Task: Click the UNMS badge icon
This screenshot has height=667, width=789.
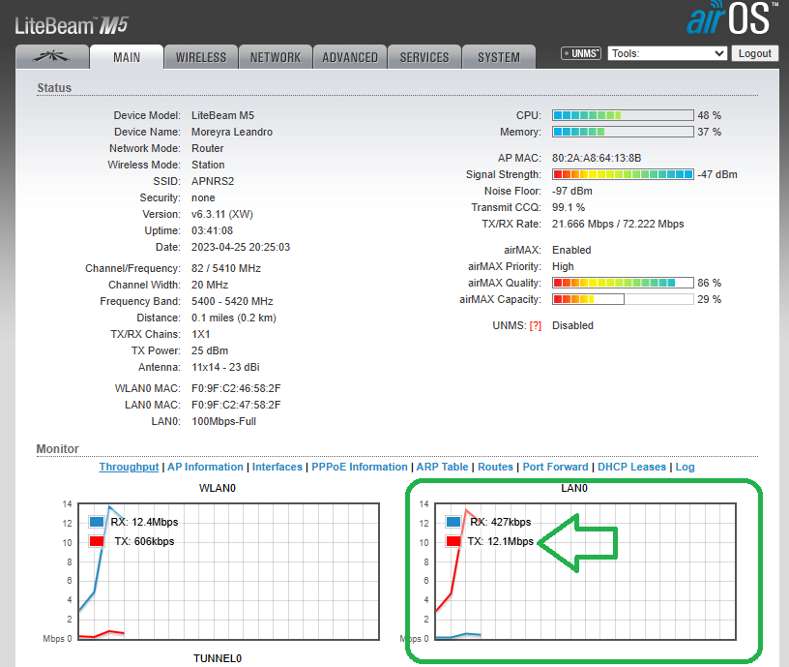Action: (x=581, y=53)
